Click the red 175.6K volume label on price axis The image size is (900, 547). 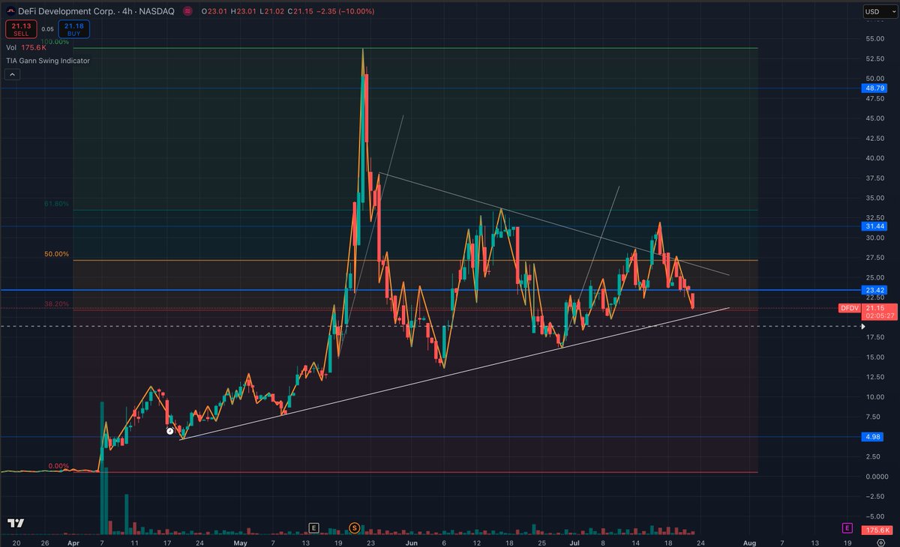point(877,530)
